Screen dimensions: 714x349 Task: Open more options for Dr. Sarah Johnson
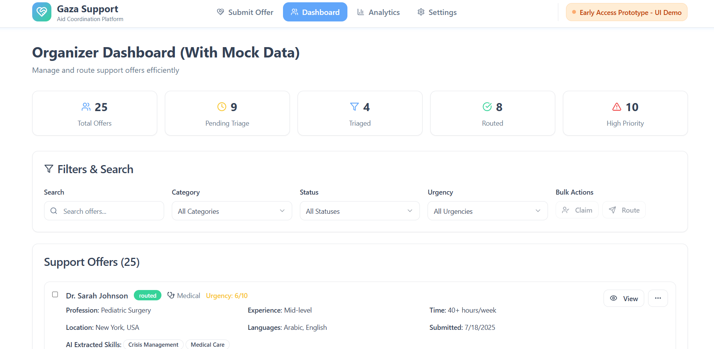pyautogui.click(x=658, y=298)
